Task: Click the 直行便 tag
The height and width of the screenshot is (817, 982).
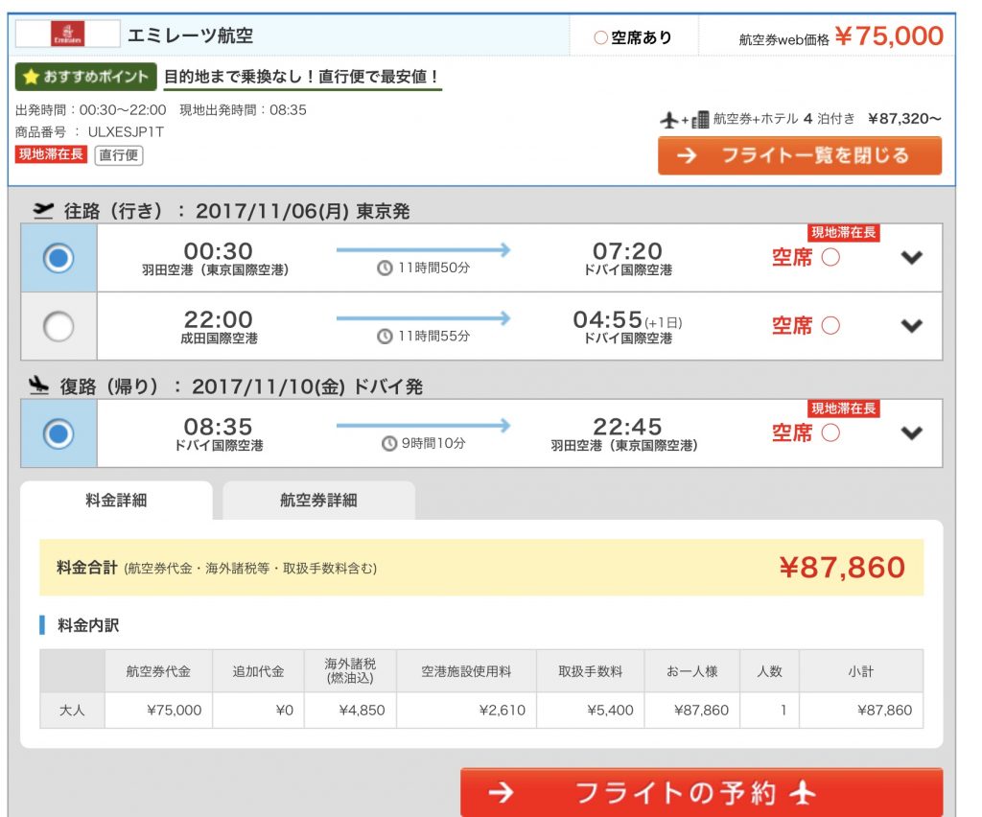Action: click(x=119, y=155)
